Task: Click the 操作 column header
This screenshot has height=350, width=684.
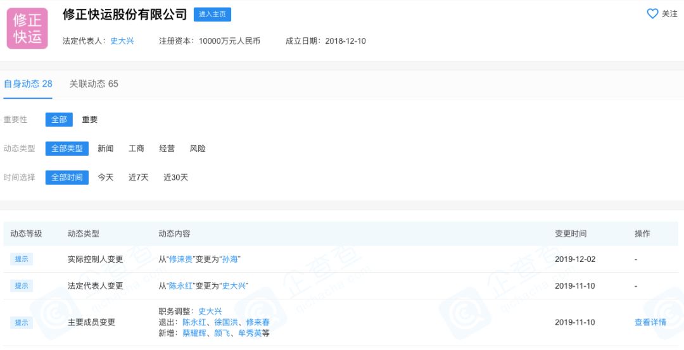Action: (x=642, y=234)
